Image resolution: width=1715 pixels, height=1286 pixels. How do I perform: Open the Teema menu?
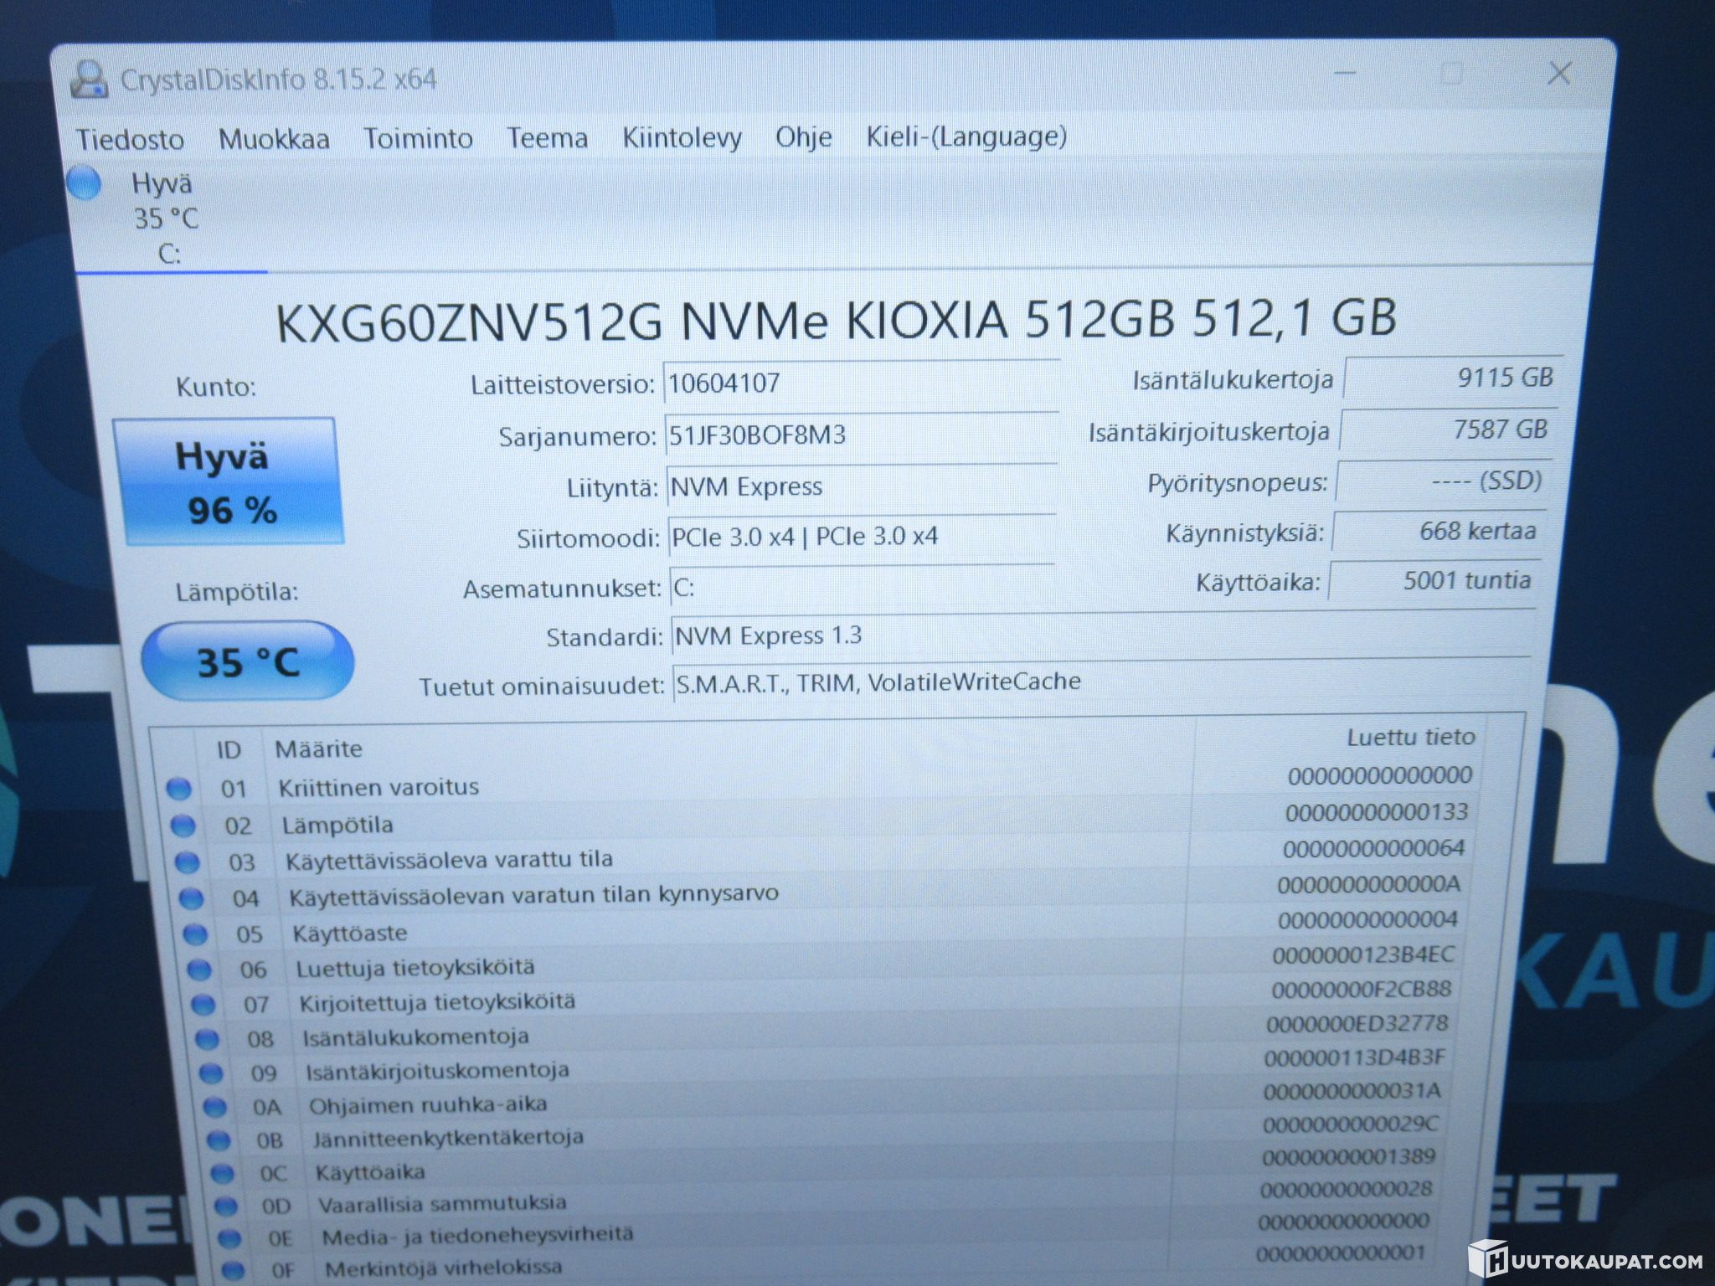547,137
